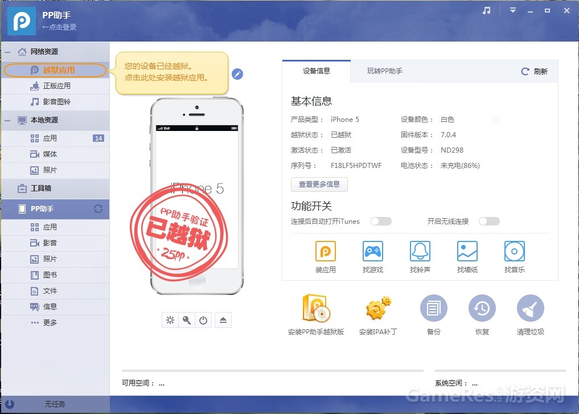Screen dimensions: 579x414
Task: Collapse the 网络资源 section
Action: coord(7,52)
